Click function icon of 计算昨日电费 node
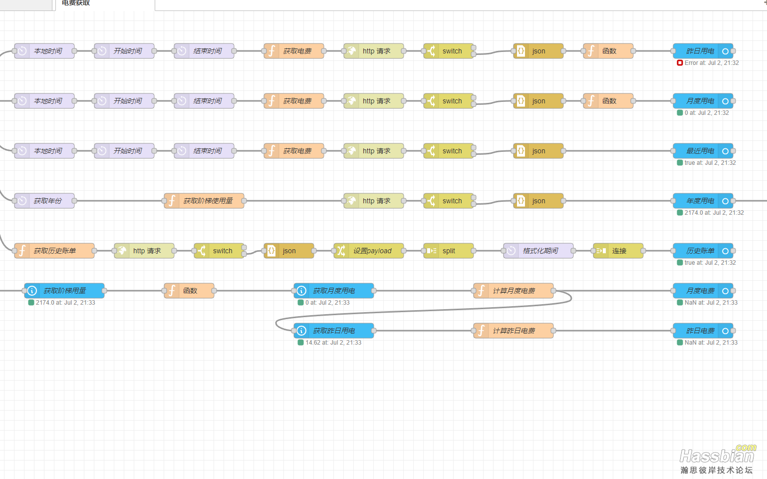Viewport: 767px width, 479px height. click(482, 331)
